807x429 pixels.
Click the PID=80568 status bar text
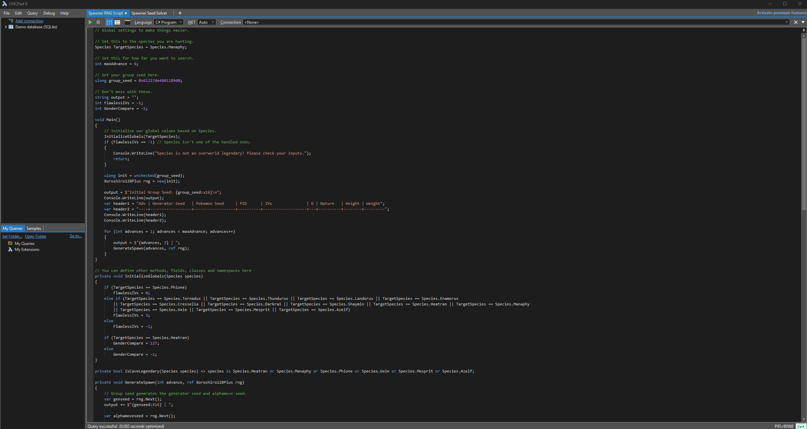[784, 426]
